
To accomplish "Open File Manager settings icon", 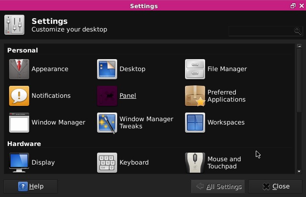I will click(195, 69).
